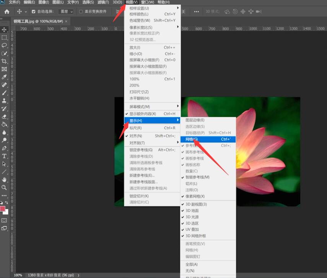Expand the 校样设置(U) submenu
This screenshot has height=278, width=327.
[x=152, y=8]
